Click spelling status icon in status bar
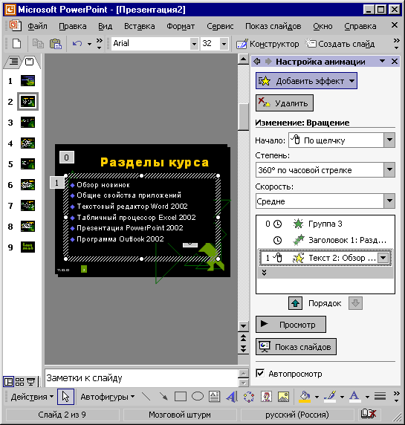 [x=369, y=414]
